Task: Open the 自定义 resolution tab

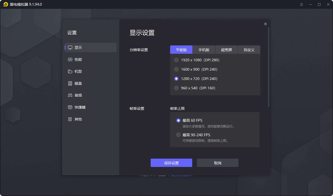Action: [249, 50]
